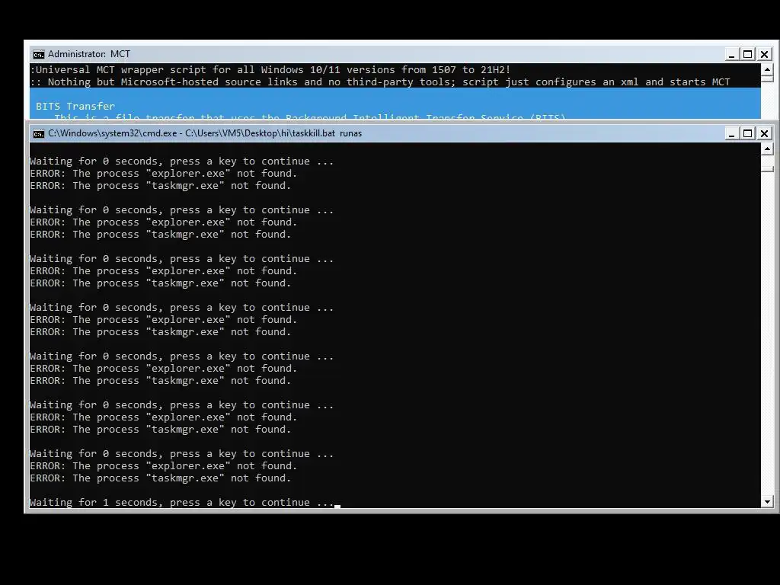Click the scrollbar thumb in taskkill.bat window
Image resolution: width=780 pixels, height=585 pixels.
[767, 169]
